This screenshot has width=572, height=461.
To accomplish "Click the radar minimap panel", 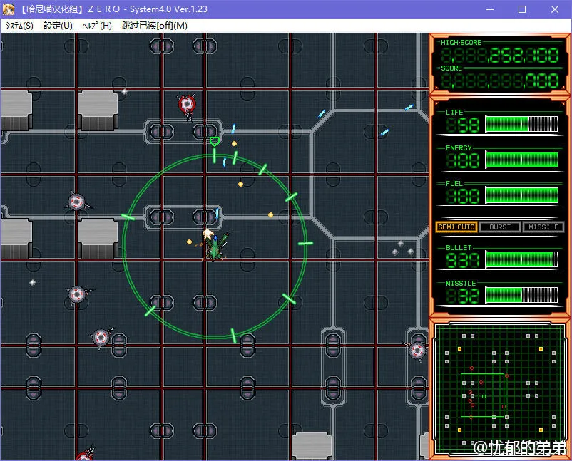I will pos(500,390).
